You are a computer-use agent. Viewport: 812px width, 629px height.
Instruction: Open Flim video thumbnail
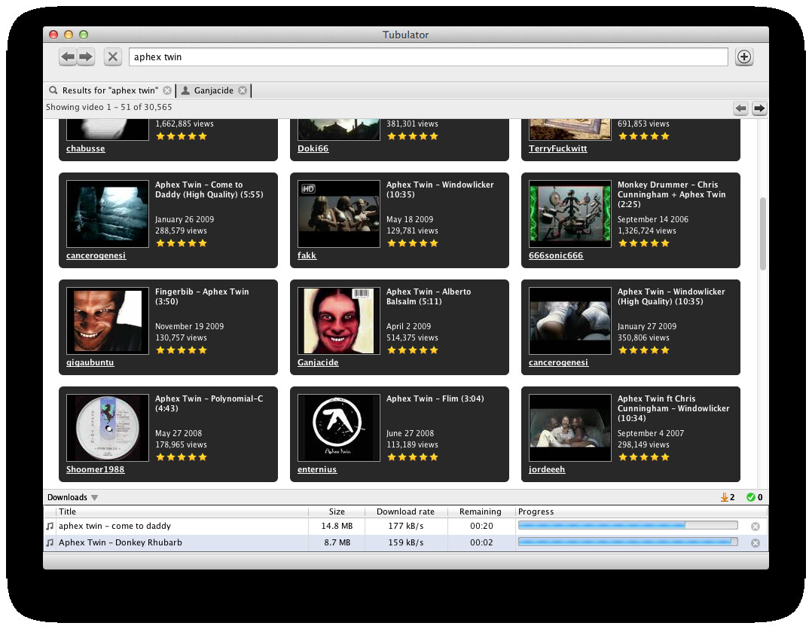[339, 428]
